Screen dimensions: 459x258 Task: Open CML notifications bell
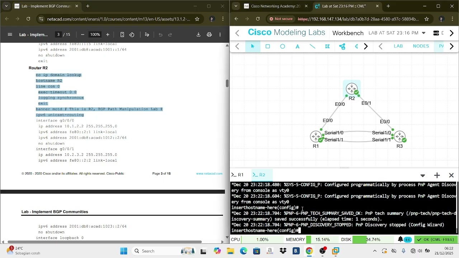pos(401,239)
